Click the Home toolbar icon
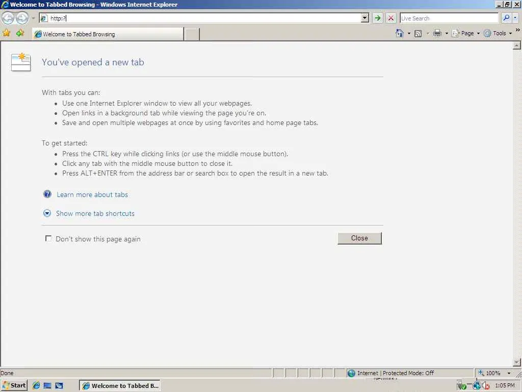522x392 pixels. (x=400, y=33)
